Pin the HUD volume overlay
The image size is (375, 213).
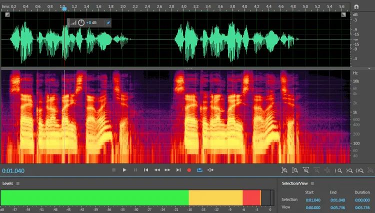(x=107, y=22)
